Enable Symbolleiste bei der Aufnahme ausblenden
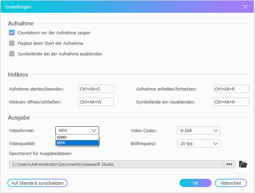This screenshot has height=193, width=255. 12,54
